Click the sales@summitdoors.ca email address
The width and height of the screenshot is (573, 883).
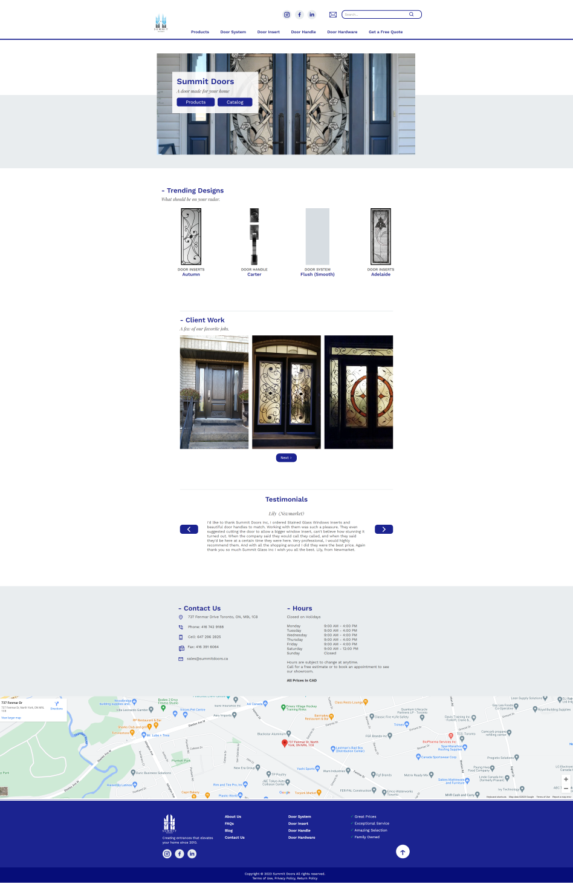tap(207, 658)
